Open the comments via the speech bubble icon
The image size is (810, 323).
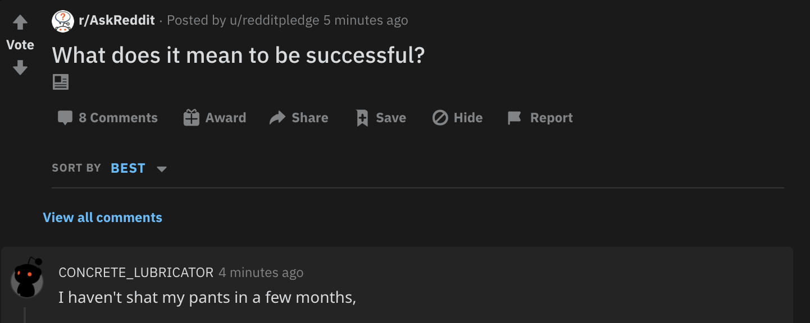coord(65,117)
